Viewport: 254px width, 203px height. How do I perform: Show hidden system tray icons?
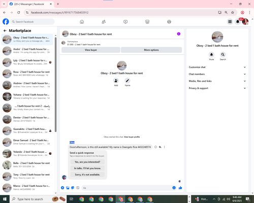[214, 199]
